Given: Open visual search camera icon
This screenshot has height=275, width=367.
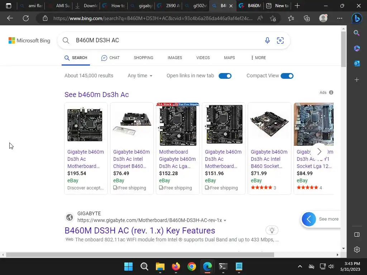Looking at the screenshot, I should [280, 40].
